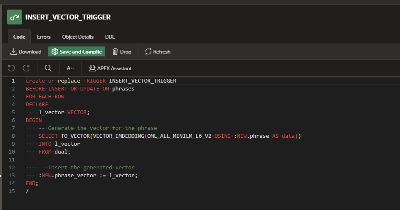
Task: Launch the APEX Assistant
Action: point(110,68)
